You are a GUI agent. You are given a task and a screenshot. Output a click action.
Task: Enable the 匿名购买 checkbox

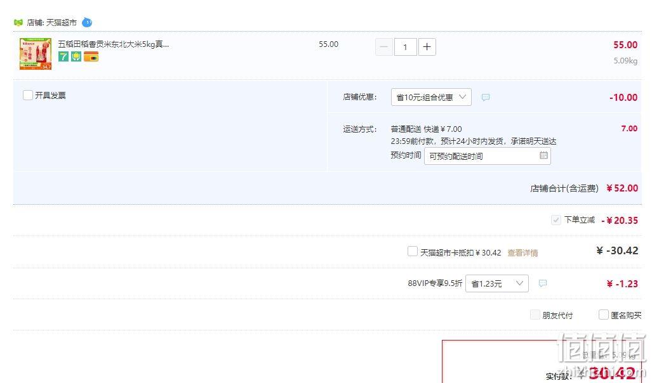click(603, 315)
